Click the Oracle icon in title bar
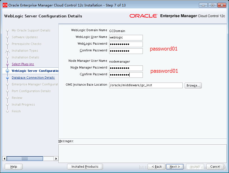This screenshot has width=229, height=173. (5, 5)
